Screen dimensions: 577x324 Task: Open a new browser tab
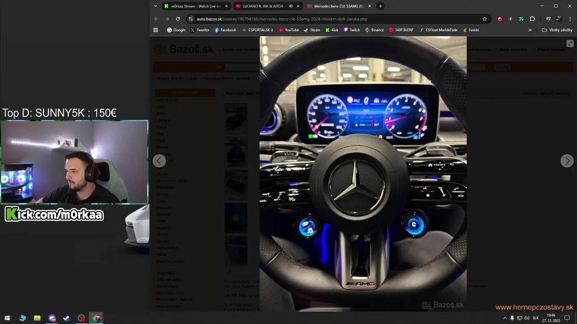380,6
